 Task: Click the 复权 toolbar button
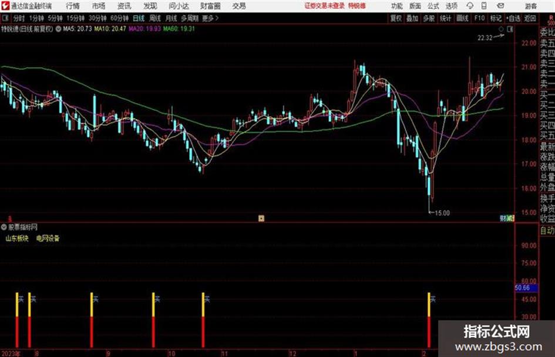[x=396, y=18]
